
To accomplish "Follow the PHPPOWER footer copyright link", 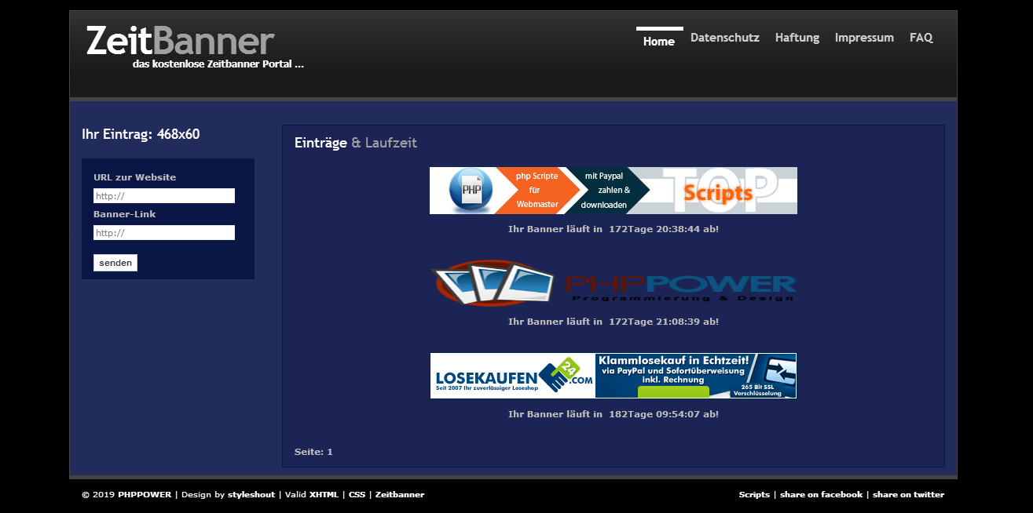I will 145,495.
